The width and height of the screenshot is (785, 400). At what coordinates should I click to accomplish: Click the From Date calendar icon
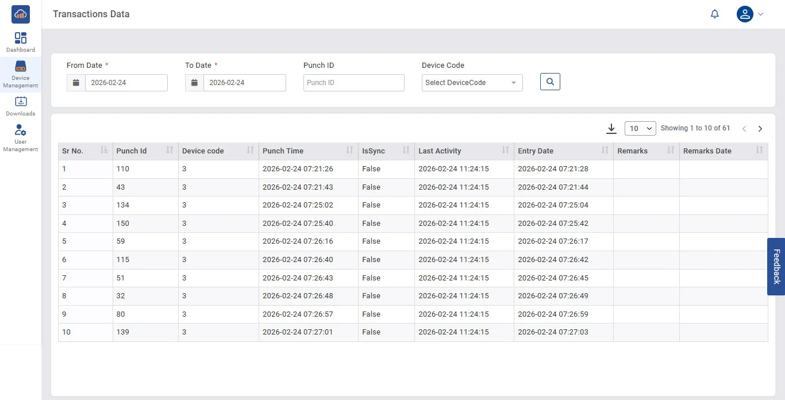pos(76,83)
